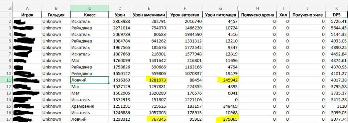348x123 pixels.
Task: Select cell with value 19479
Action: (x=221, y=74)
